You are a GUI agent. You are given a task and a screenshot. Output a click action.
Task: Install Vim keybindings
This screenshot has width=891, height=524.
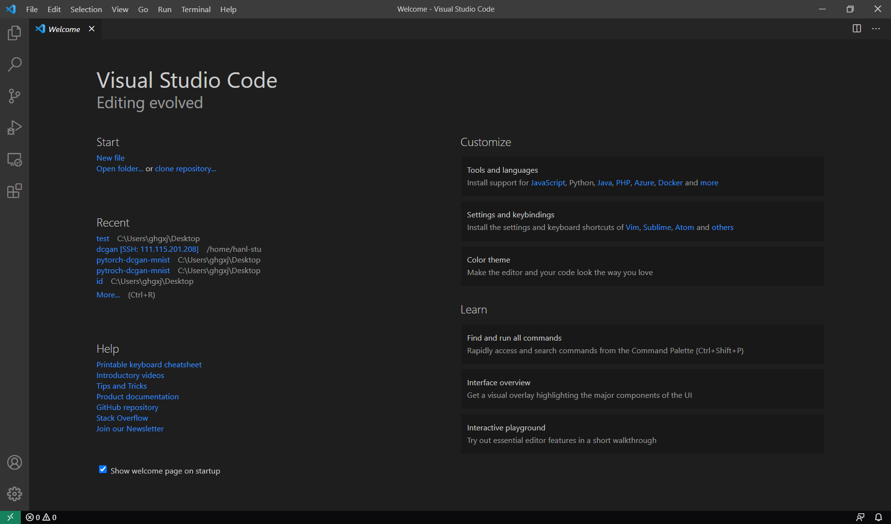pyautogui.click(x=632, y=228)
